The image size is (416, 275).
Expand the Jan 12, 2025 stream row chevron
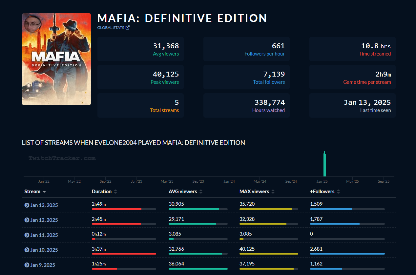[27, 220]
